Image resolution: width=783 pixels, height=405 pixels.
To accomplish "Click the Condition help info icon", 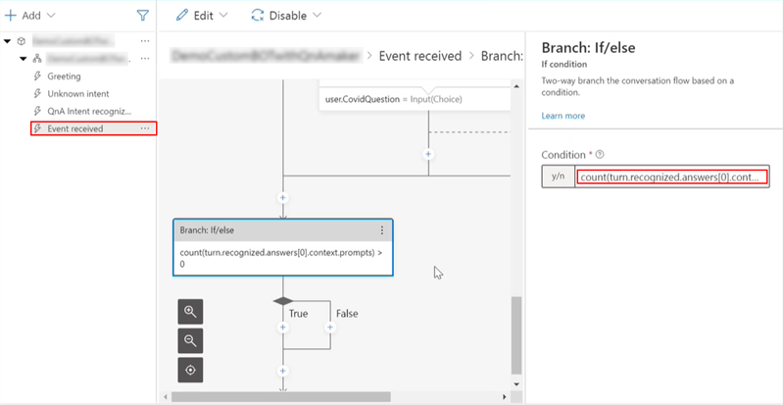I will click(600, 155).
